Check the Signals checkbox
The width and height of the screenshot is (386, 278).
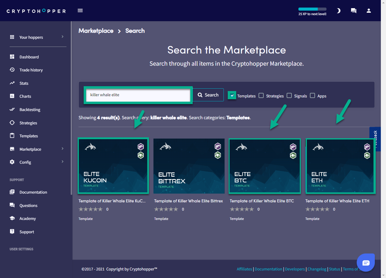point(289,96)
